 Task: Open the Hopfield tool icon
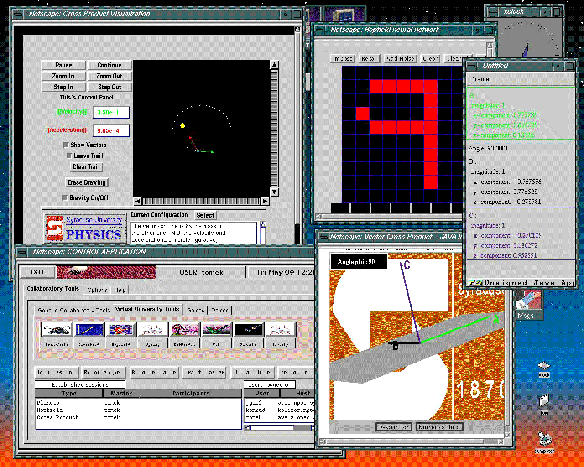click(121, 330)
